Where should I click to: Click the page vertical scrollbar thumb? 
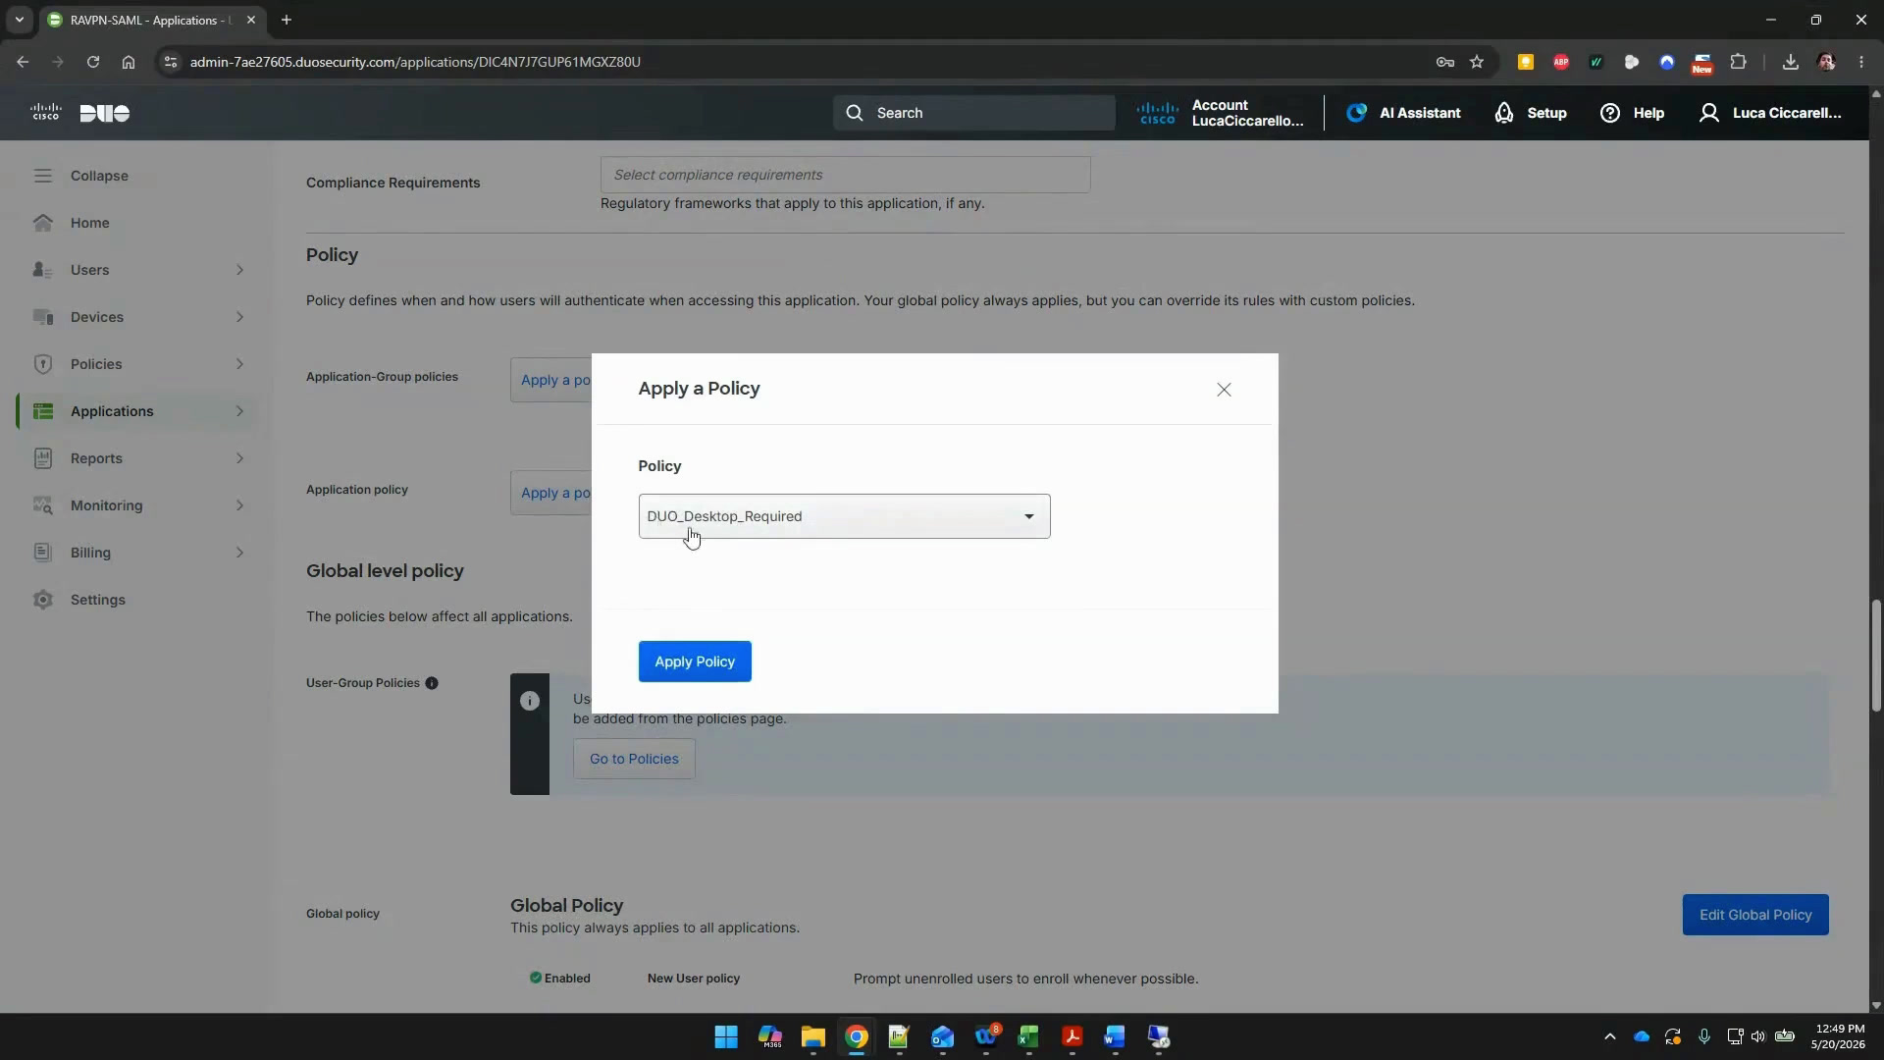pyautogui.click(x=1876, y=656)
